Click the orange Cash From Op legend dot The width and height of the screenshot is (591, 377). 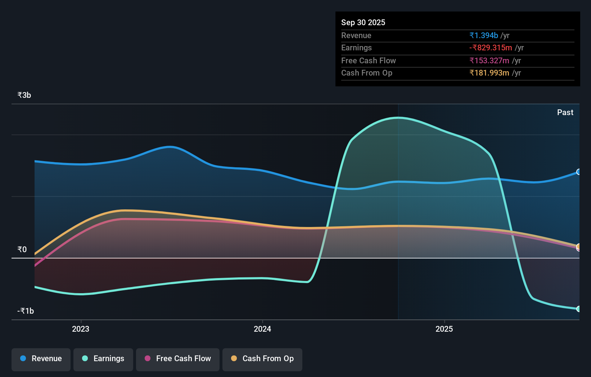click(234, 358)
